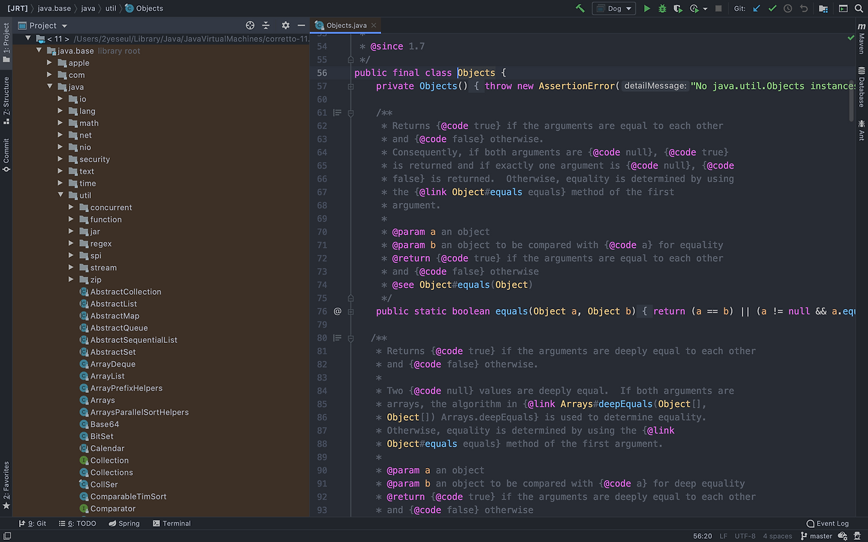Toggle the Maven side tool window
Image resolution: width=868 pixels, height=542 pixels.
861,39
